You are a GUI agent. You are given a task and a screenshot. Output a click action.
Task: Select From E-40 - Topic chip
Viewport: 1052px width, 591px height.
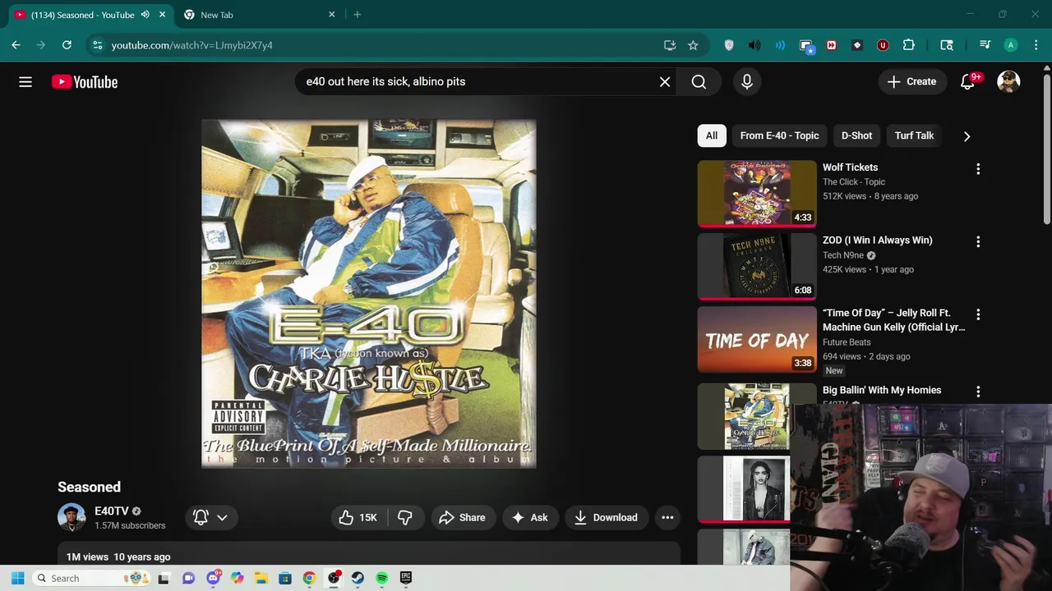coord(779,135)
